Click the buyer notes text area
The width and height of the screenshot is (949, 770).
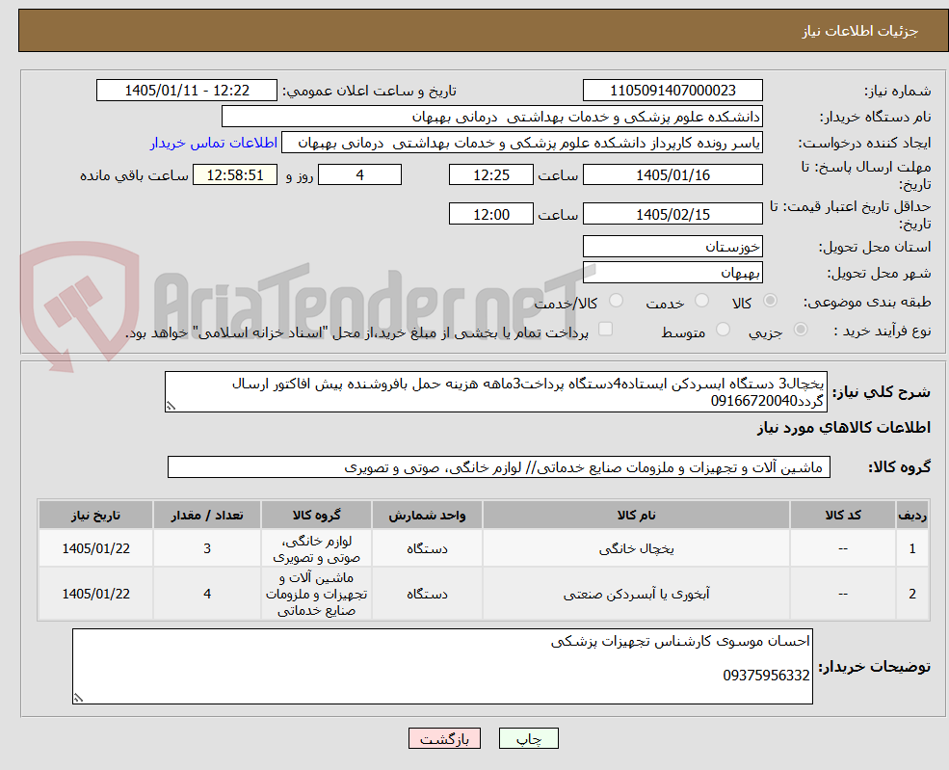point(442,666)
